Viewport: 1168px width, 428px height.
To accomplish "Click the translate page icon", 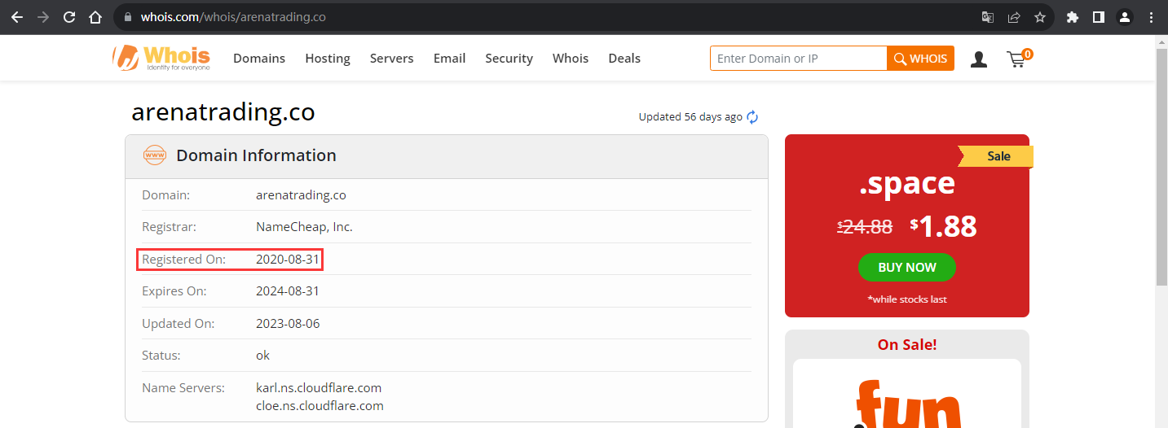I will [987, 17].
